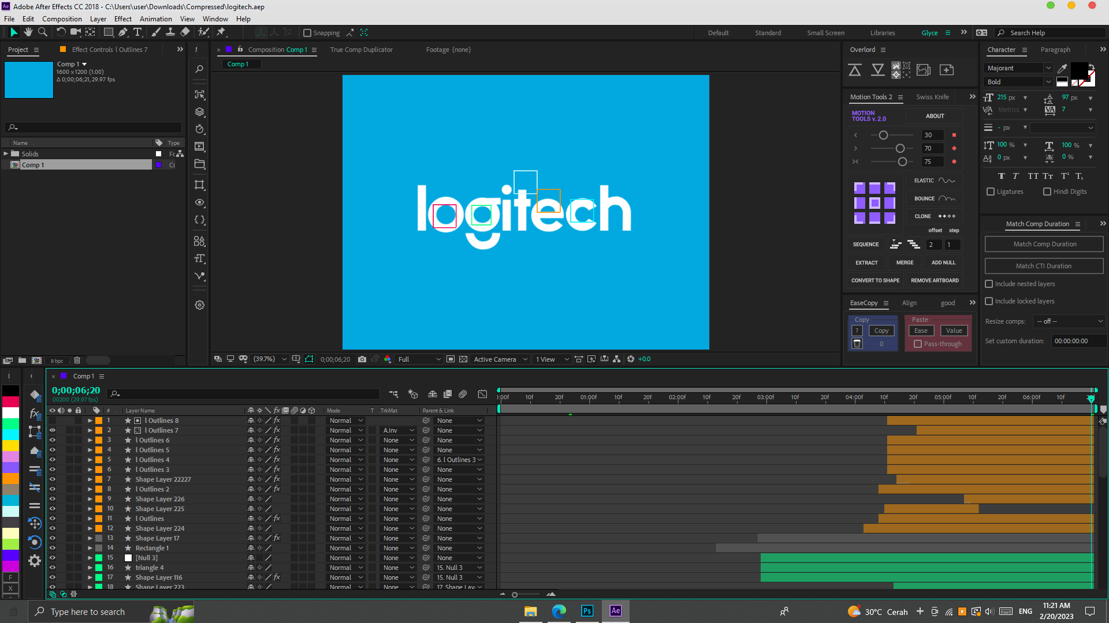1109x623 pixels.
Task: Hide the triangle 4 layer
Action: [x=53, y=568]
